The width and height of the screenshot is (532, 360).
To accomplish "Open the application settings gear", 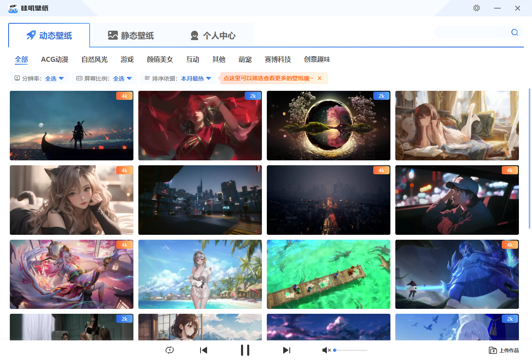I will [x=476, y=8].
